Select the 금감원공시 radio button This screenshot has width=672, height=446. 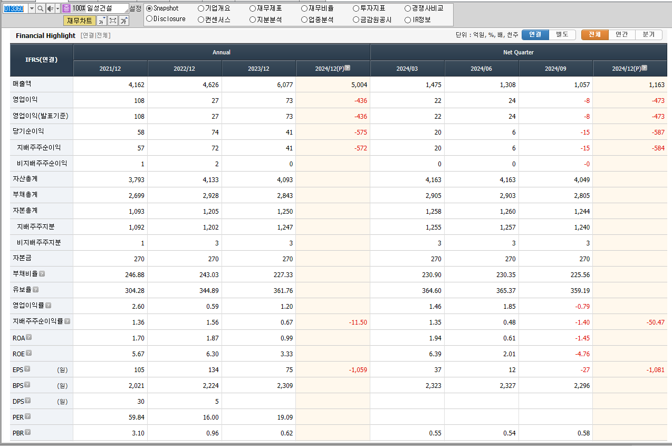click(x=356, y=20)
